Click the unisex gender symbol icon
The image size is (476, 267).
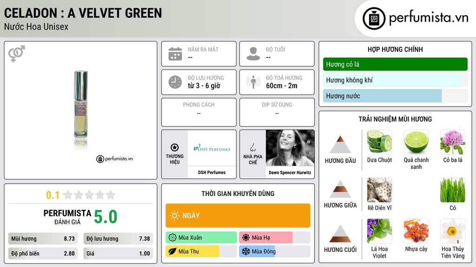17,54
